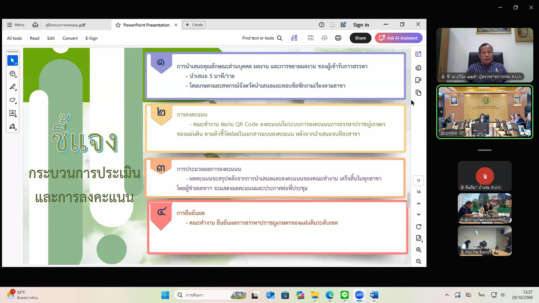Viewport: 539px width, 303px height.
Task: Open File Explorer from the taskbar
Action: click(x=315, y=295)
